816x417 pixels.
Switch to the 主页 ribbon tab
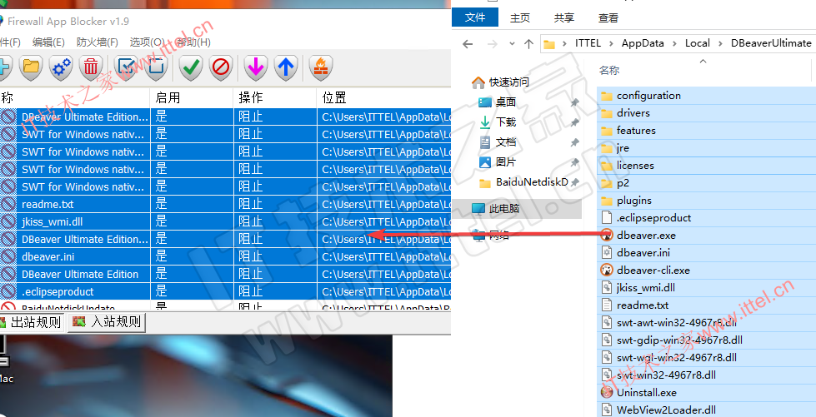pos(520,17)
